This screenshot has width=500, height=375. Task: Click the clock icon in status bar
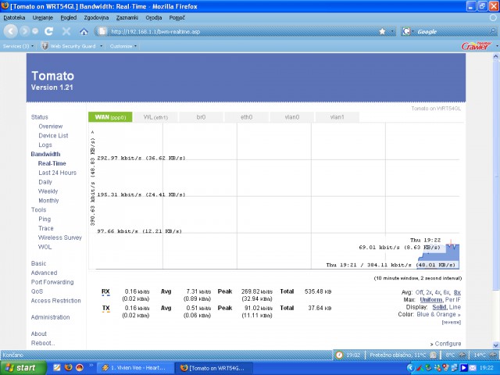tap(339, 355)
